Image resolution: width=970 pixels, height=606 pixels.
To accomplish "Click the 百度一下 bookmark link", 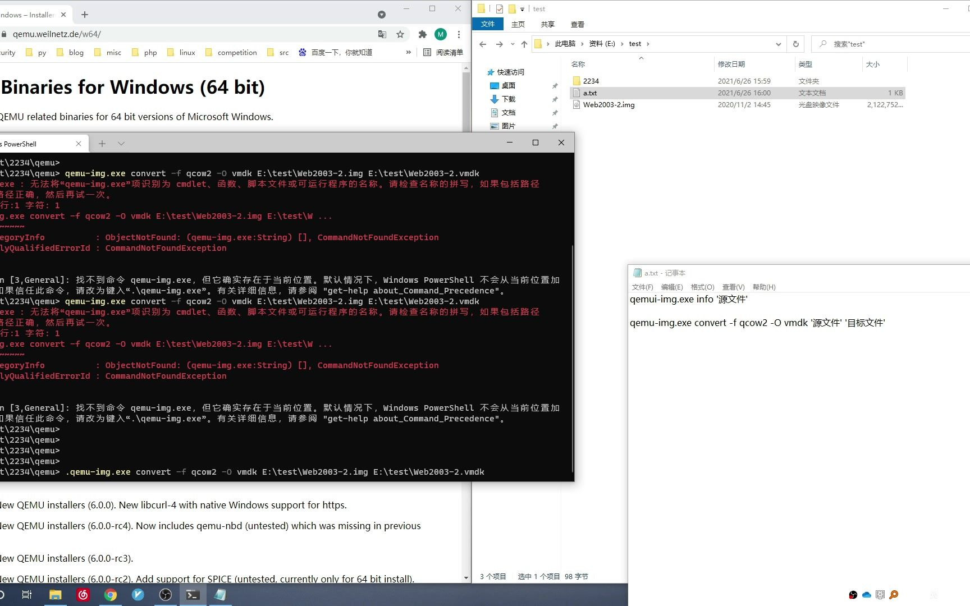I will point(335,52).
